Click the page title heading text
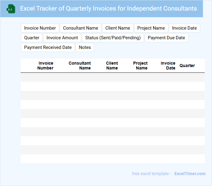Screen dimensions: 212x186 tap(108, 8)
